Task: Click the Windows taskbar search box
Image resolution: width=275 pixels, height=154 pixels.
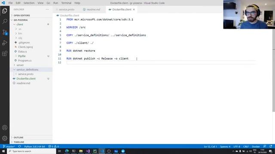Action: click(x=31, y=151)
